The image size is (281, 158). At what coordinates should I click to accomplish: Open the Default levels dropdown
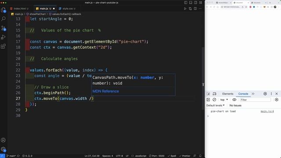[x=215, y=105]
